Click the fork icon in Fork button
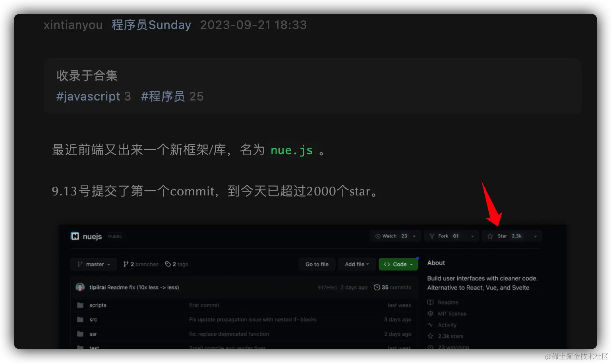 pos(432,236)
